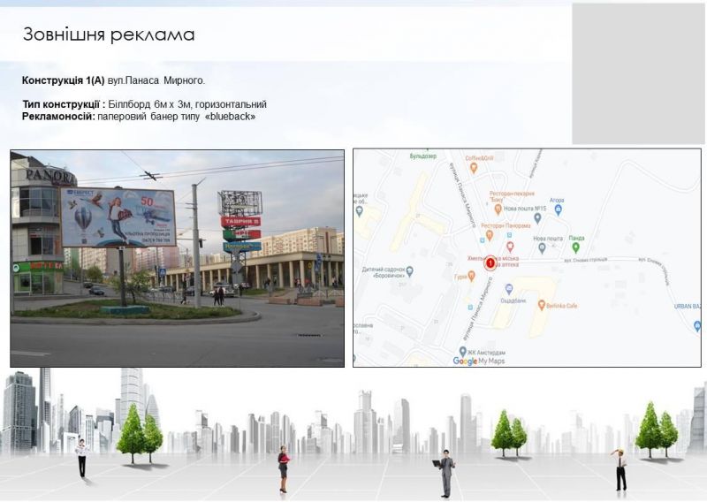Select the Нова пошта №15 map pin
This screenshot has height=502, width=707.
[x=537, y=218]
